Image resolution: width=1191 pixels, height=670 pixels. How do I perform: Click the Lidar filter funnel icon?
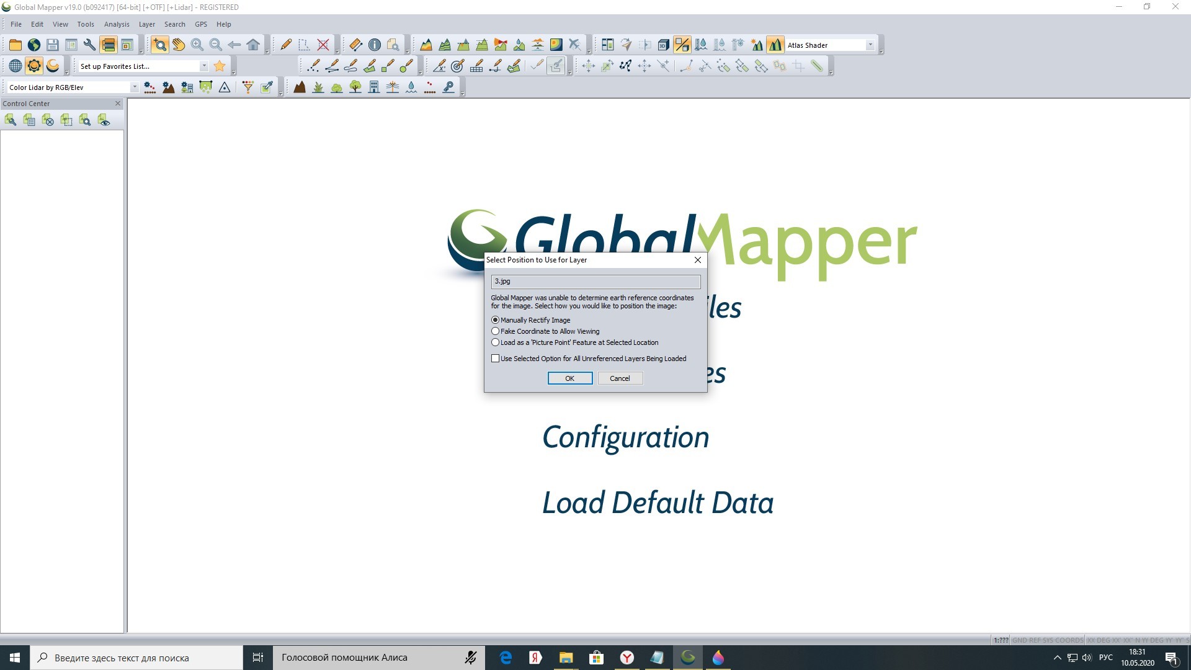click(248, 87)
